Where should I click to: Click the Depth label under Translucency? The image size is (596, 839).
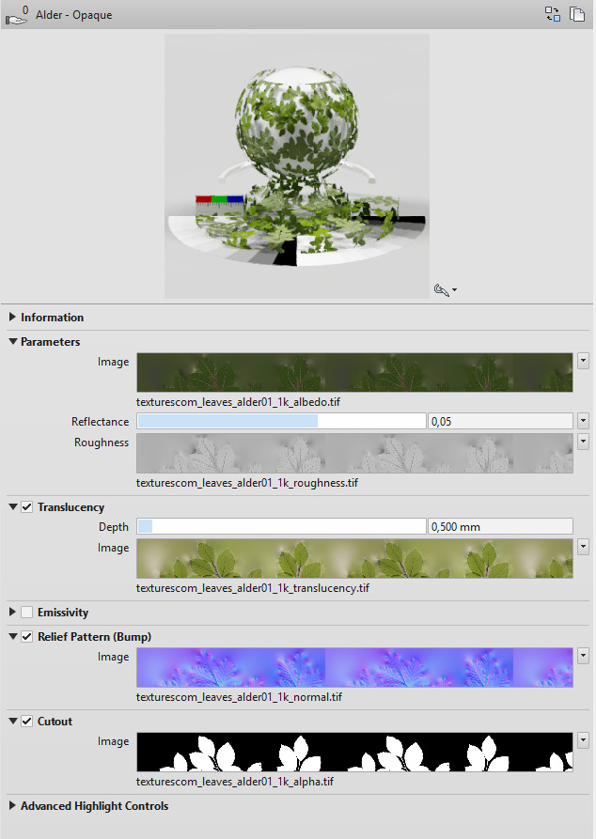[114, 527]
